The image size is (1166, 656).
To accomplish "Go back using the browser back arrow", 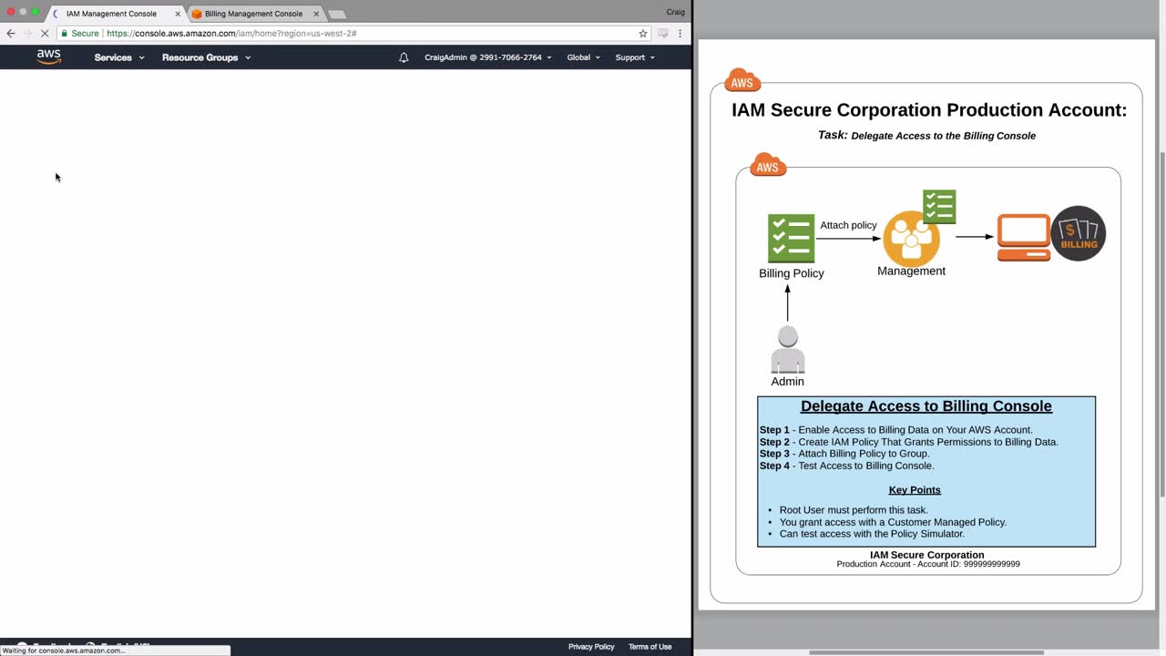I will pyautogui.click(x=11, y=34).
